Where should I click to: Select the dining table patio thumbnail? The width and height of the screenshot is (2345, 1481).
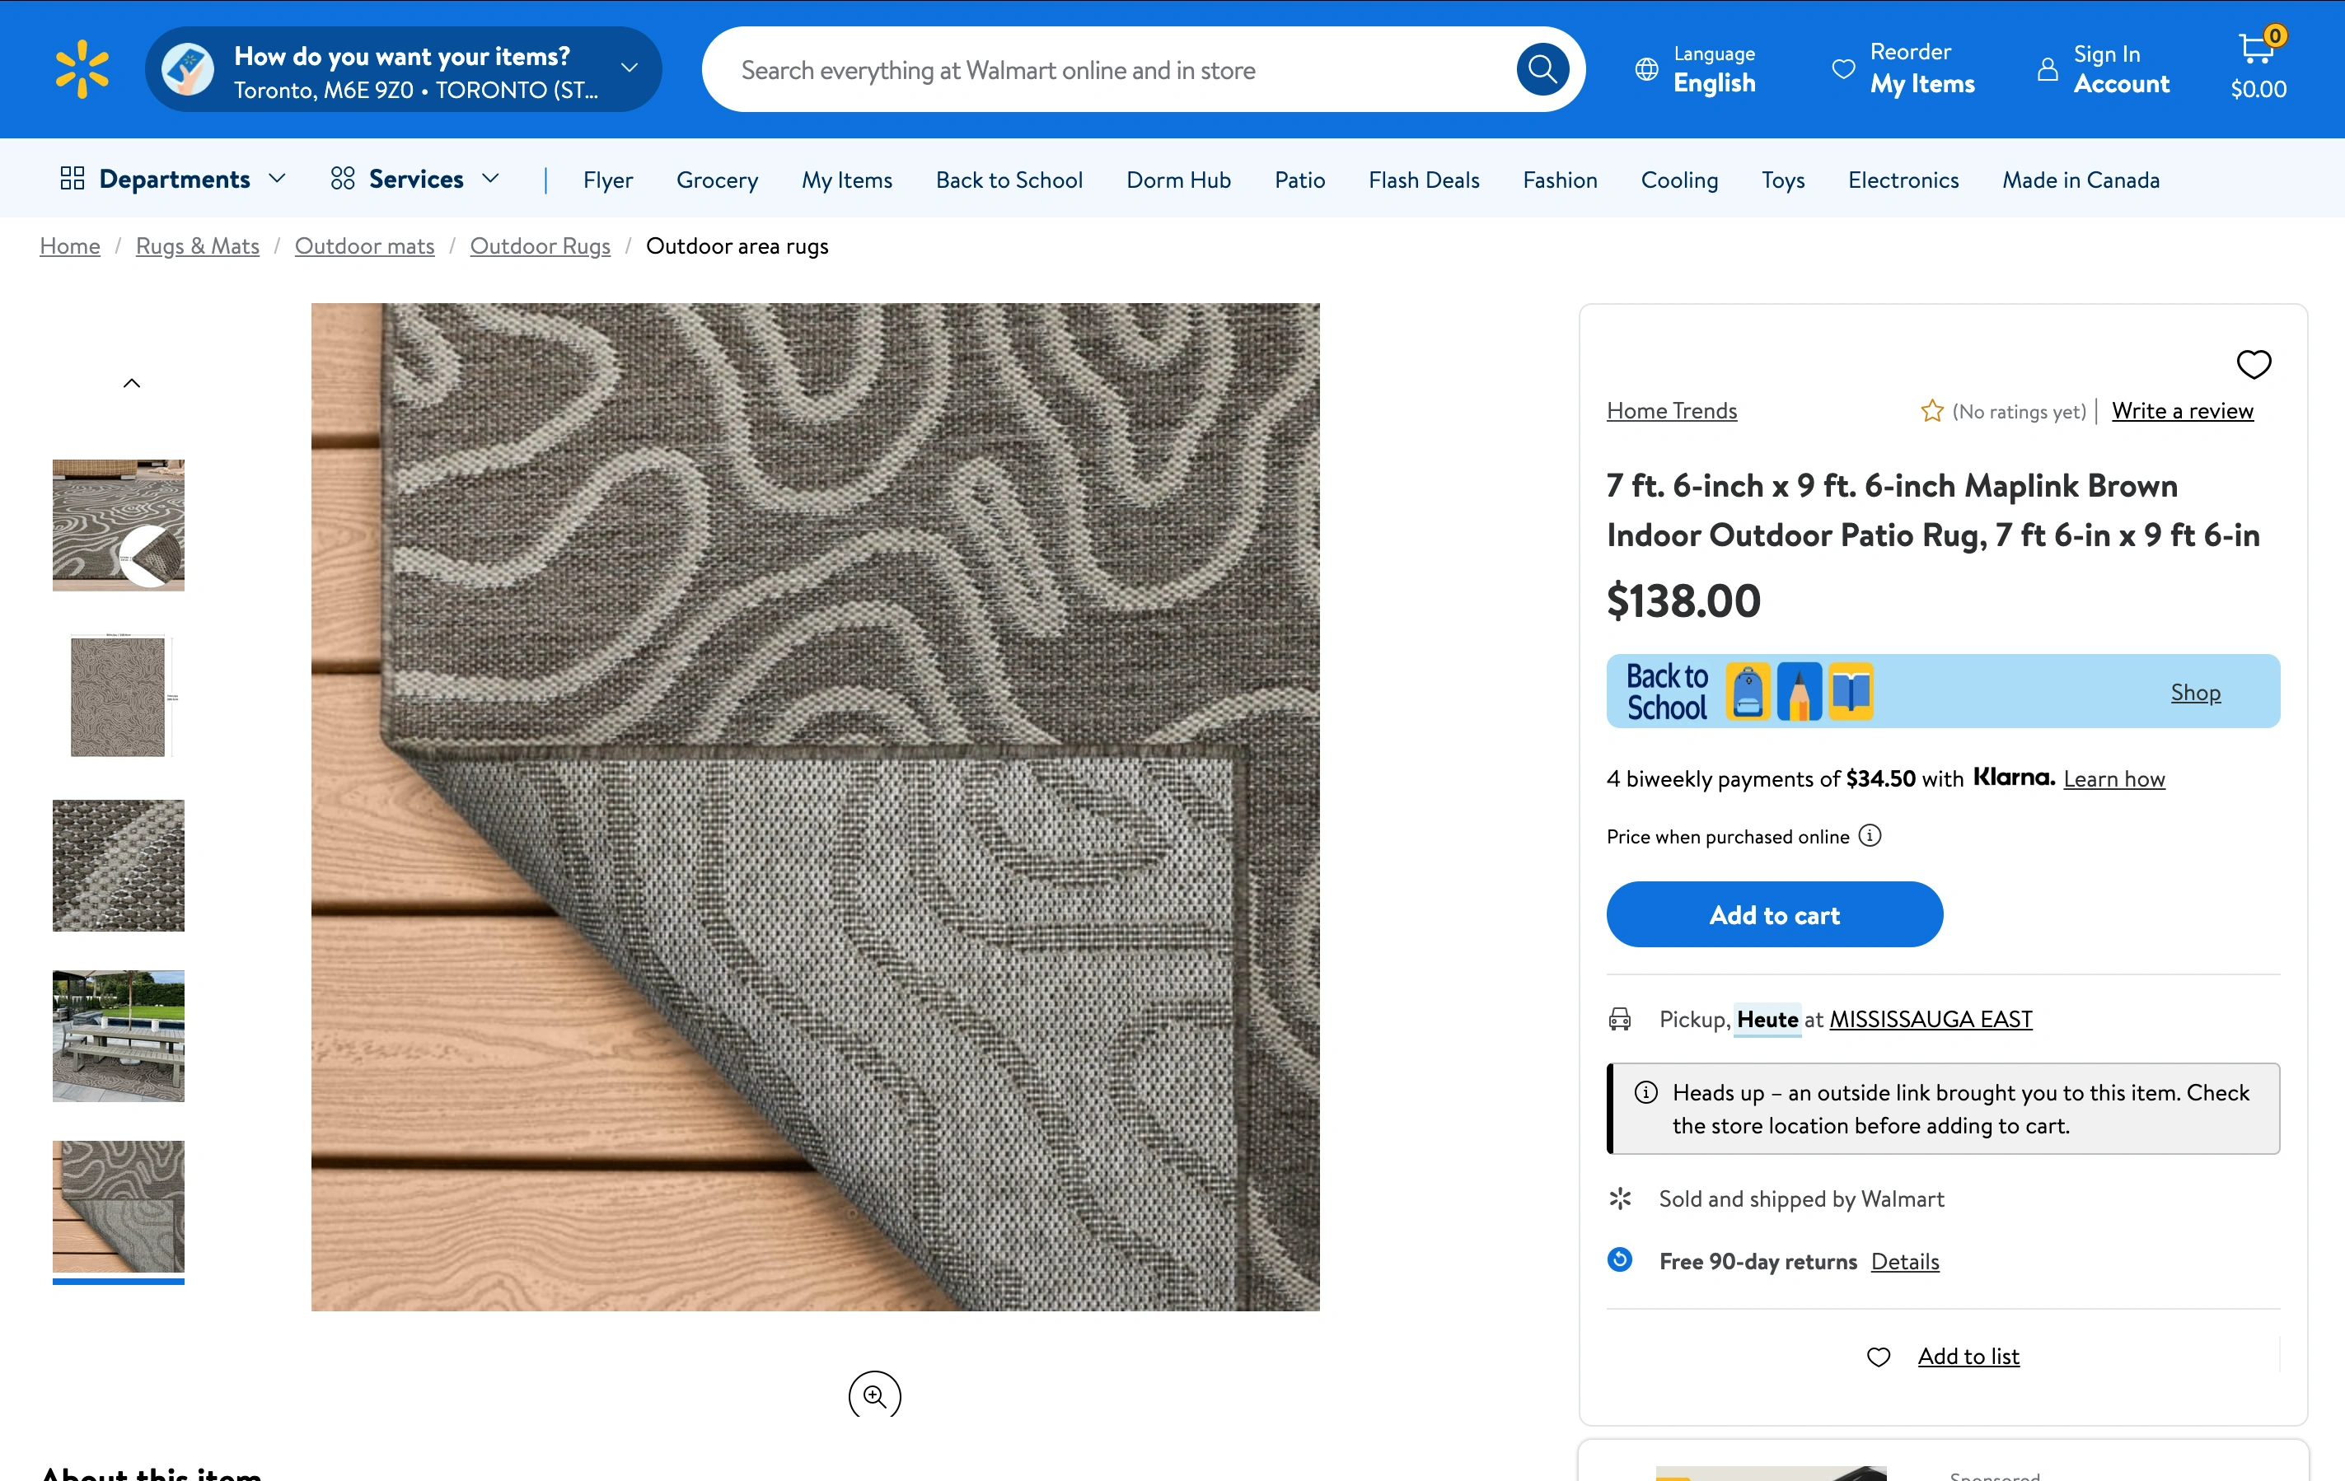pyautogui.click(x=118, y=1035)
